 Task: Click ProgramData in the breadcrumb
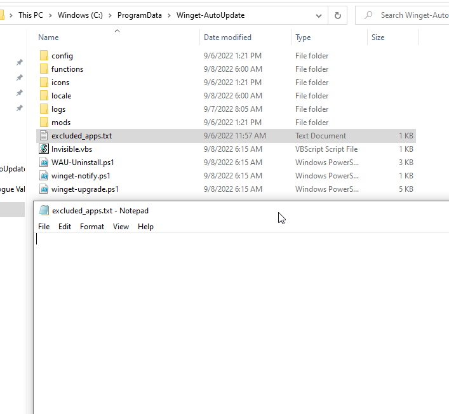140,15
